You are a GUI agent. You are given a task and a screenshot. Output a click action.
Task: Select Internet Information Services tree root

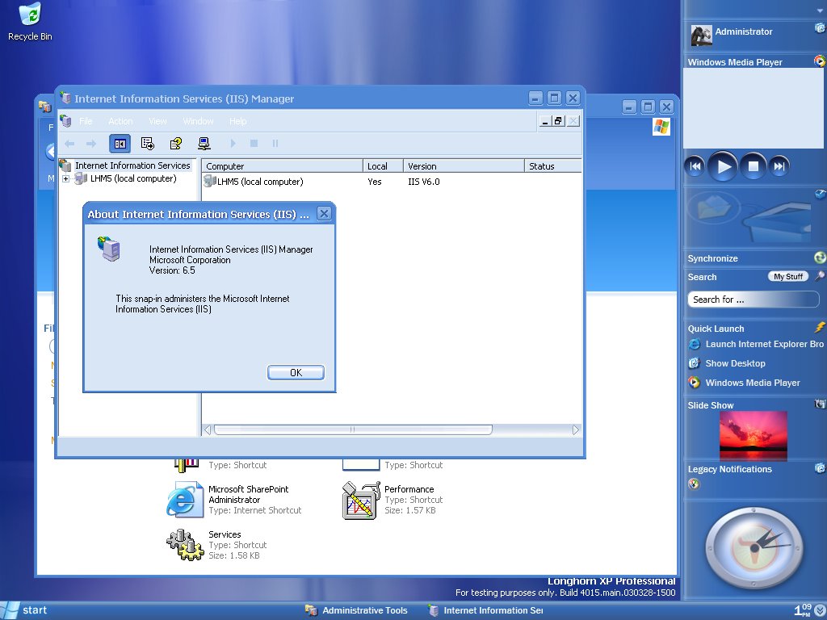(x=132, y=165)
